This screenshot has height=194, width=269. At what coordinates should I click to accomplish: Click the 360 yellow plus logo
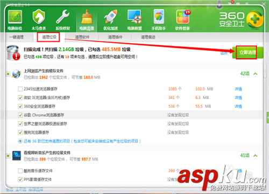click(254, 19)
